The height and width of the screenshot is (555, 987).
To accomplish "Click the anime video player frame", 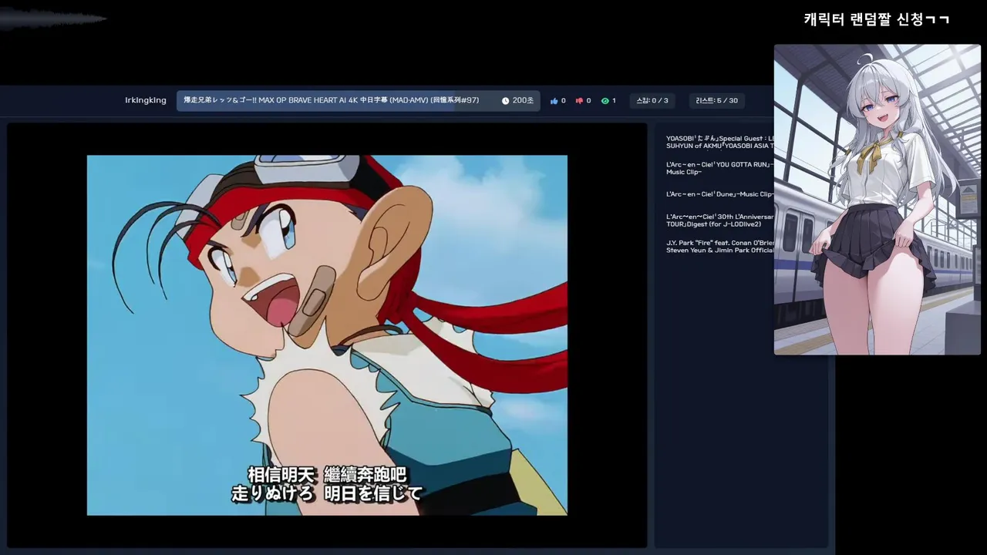I will 327,335.
